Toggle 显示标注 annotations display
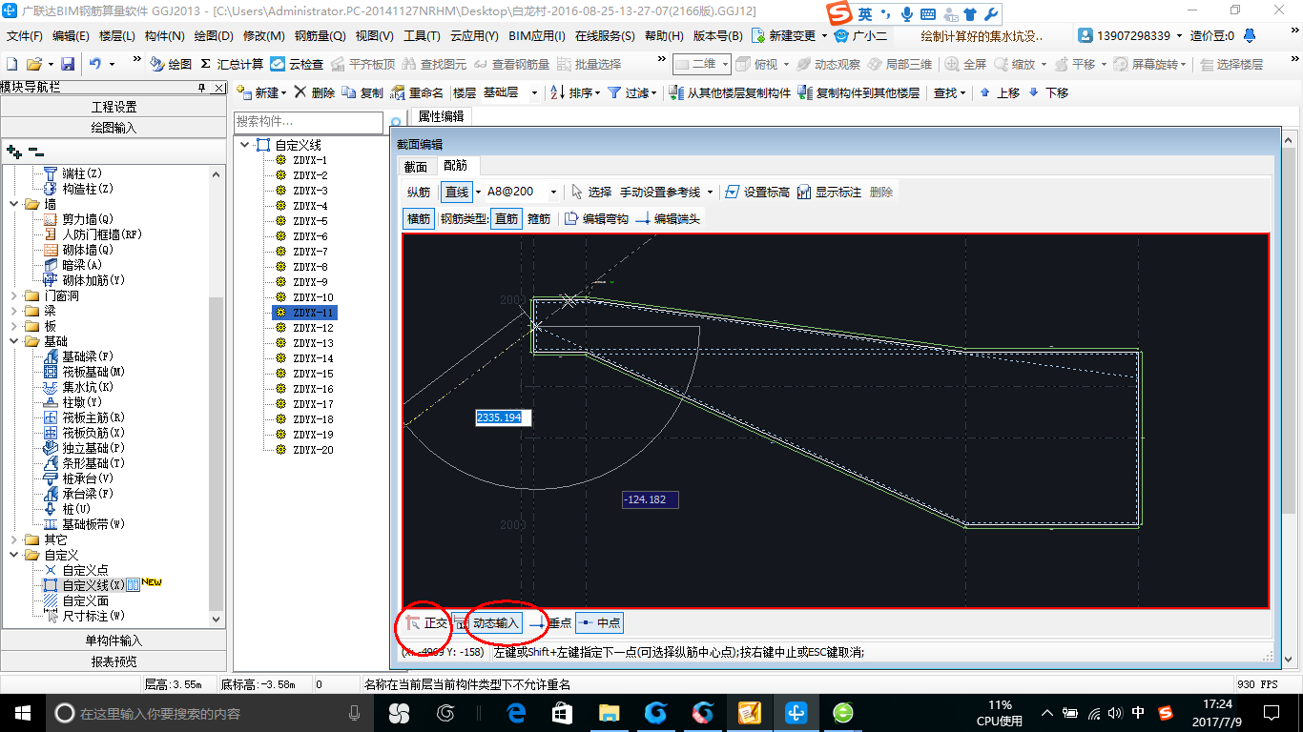 tap(829, 192)
